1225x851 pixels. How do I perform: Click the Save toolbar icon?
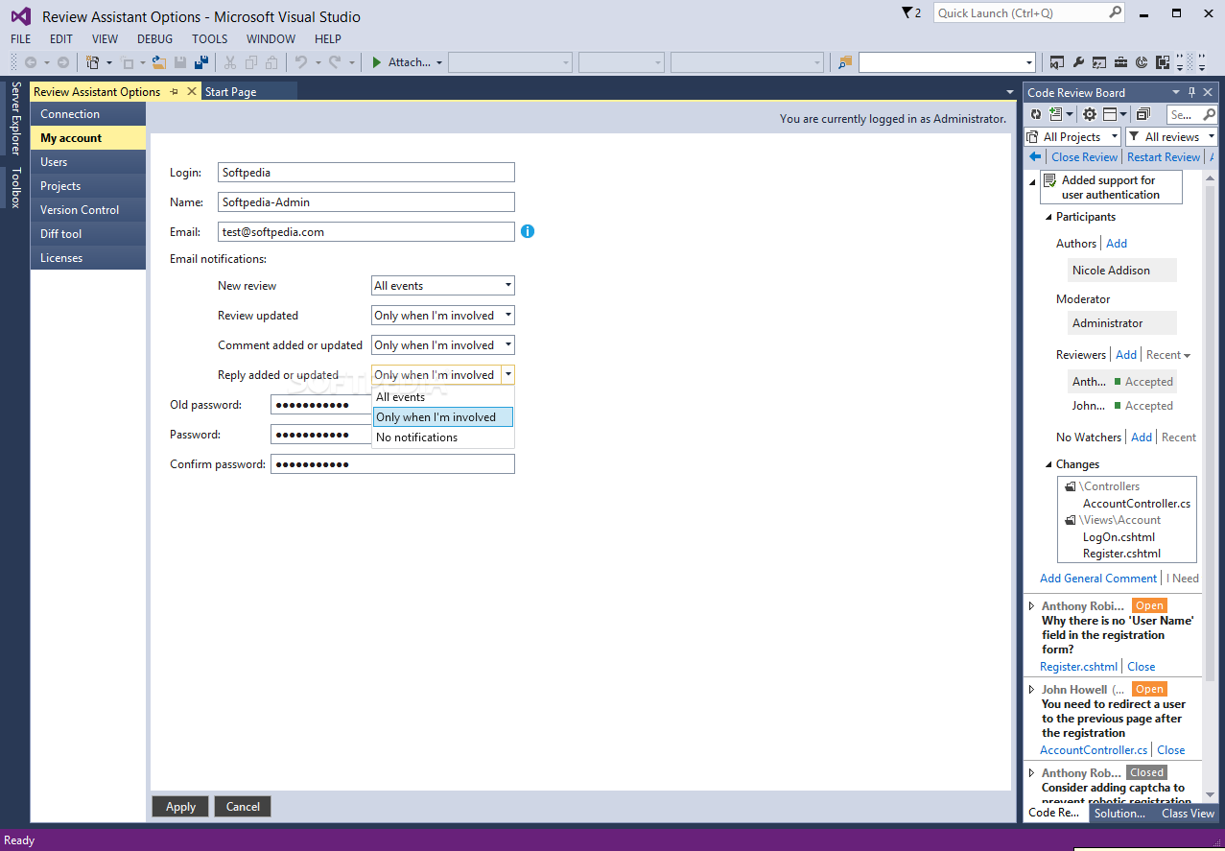(x=180, y=62)
